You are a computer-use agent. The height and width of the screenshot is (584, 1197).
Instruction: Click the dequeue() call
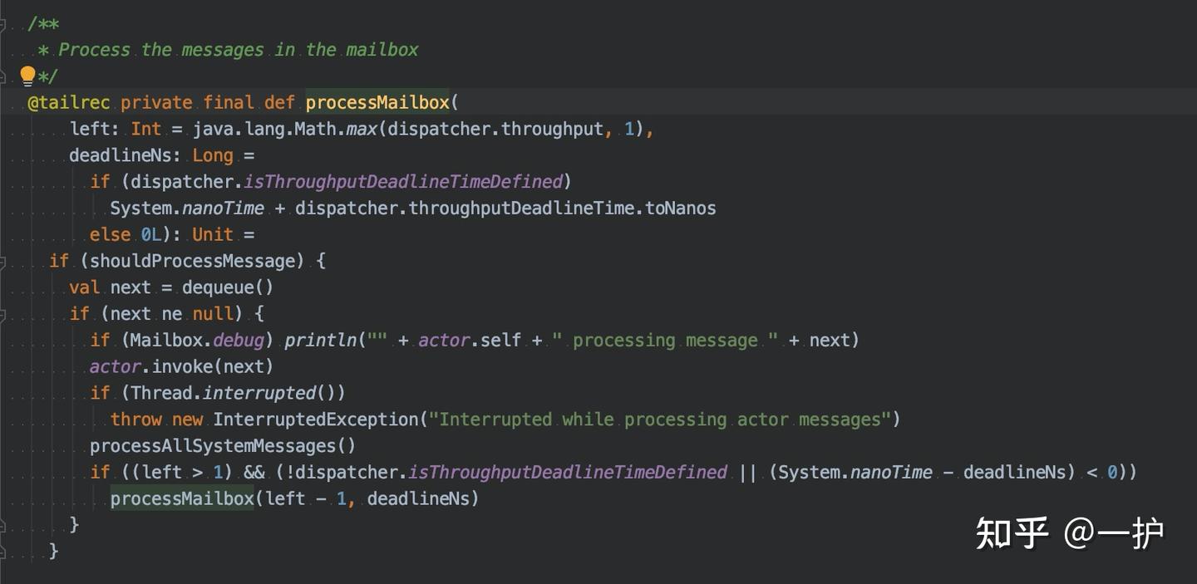click(227, 287)
